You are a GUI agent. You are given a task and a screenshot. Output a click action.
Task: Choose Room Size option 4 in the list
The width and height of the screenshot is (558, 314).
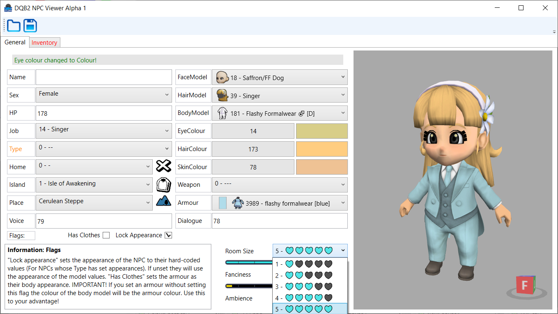[310, 298]
